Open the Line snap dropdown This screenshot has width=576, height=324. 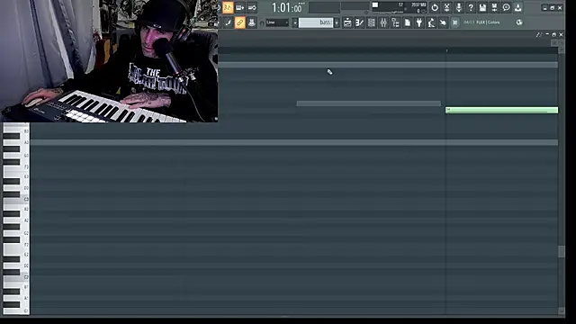pyautogui.click(x=277, y=22)
